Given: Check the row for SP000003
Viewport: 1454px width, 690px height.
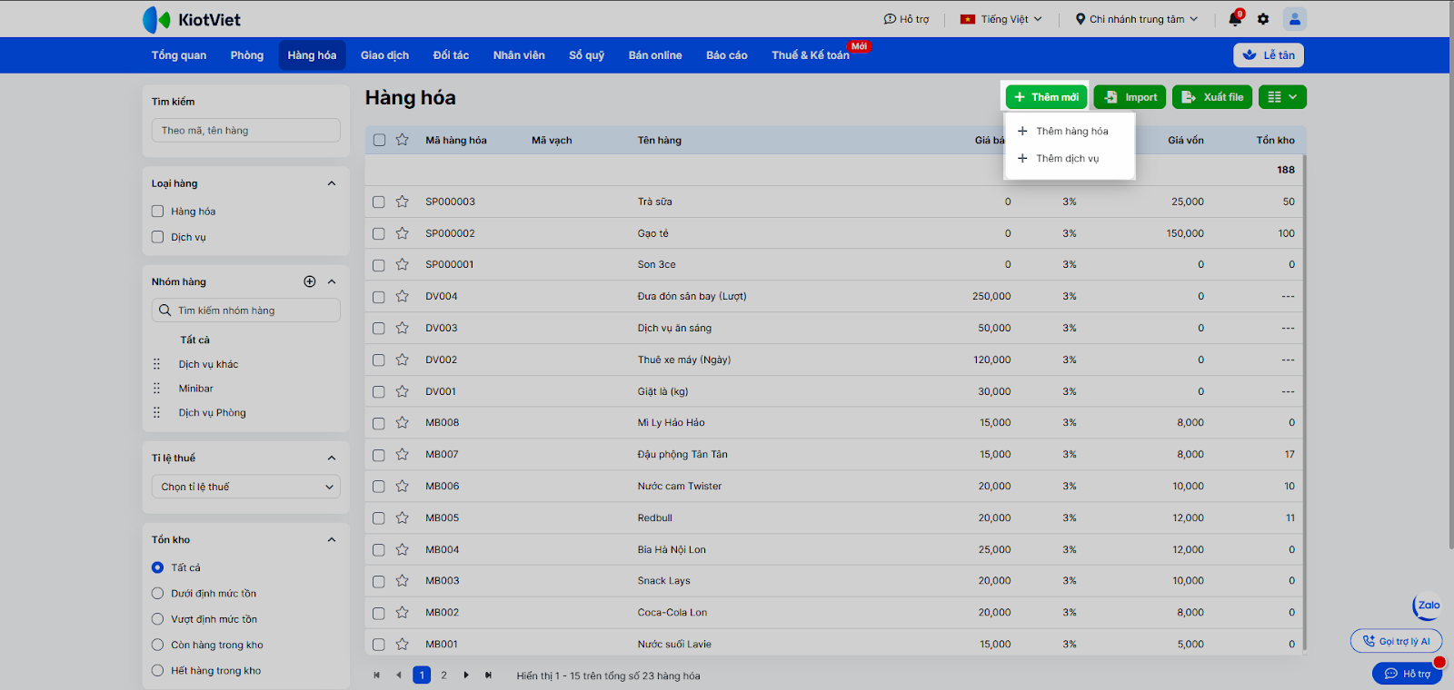Looking at the screenshot, I should point(379,202).
